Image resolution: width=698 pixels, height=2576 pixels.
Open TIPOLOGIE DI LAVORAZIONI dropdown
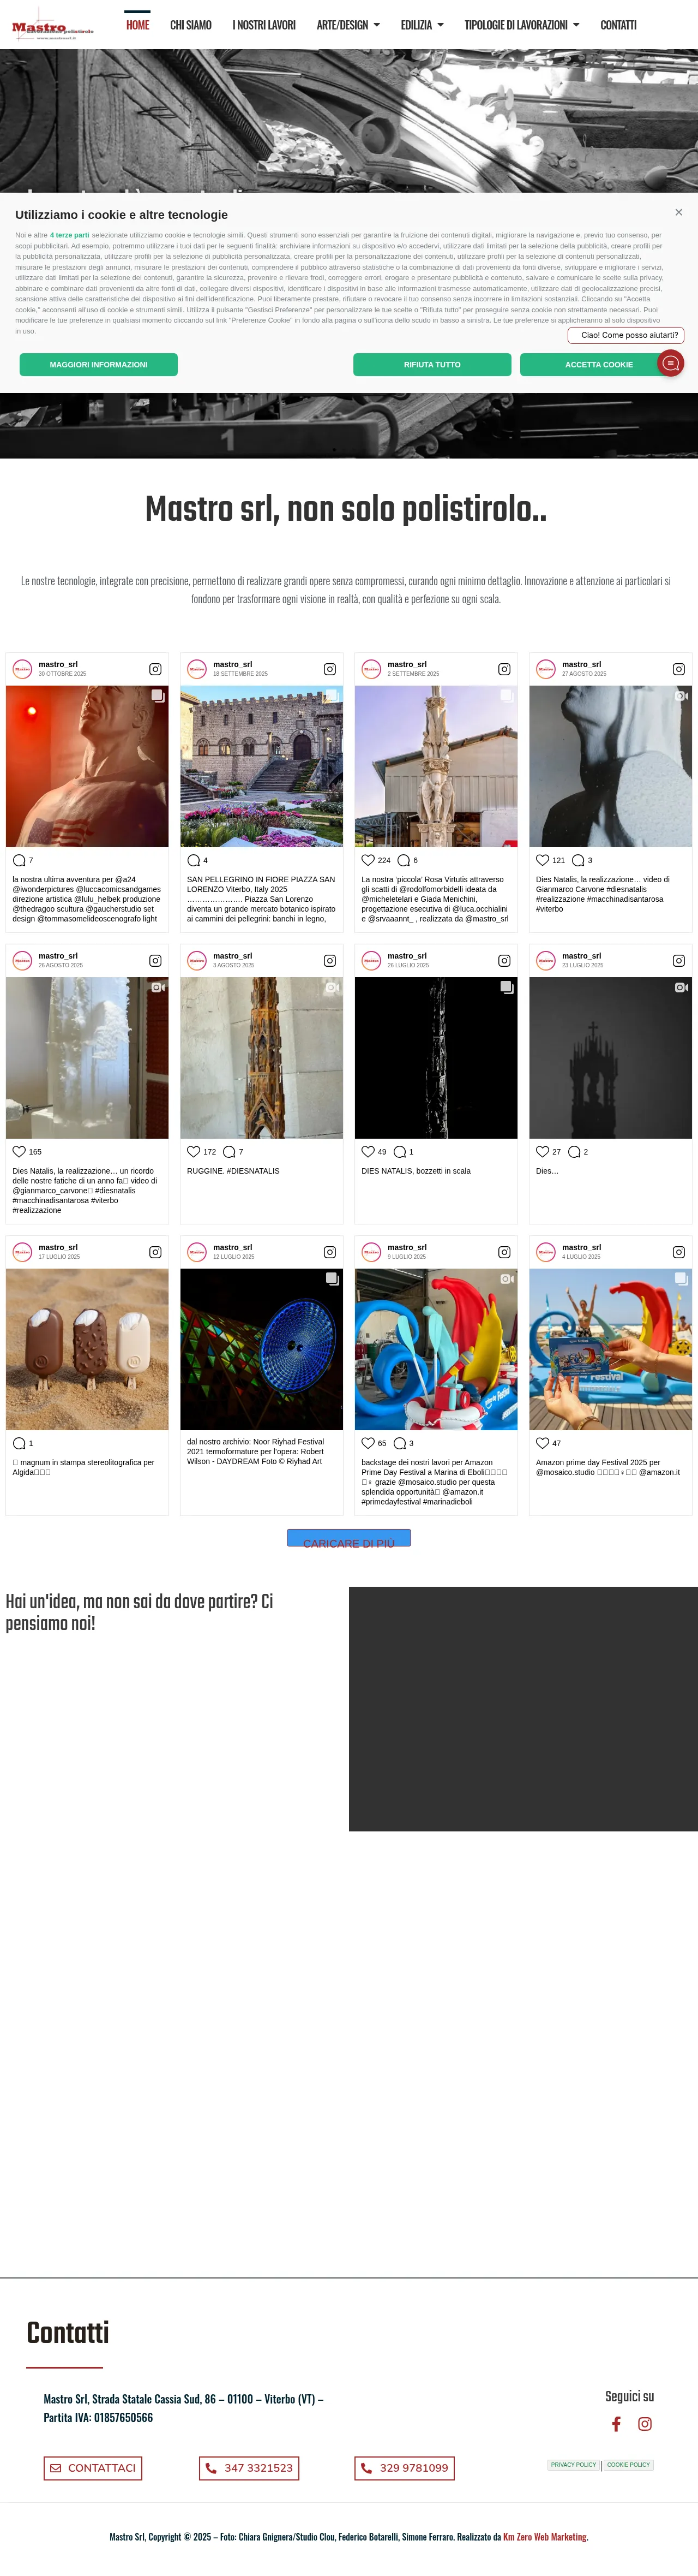coord(521,25)
